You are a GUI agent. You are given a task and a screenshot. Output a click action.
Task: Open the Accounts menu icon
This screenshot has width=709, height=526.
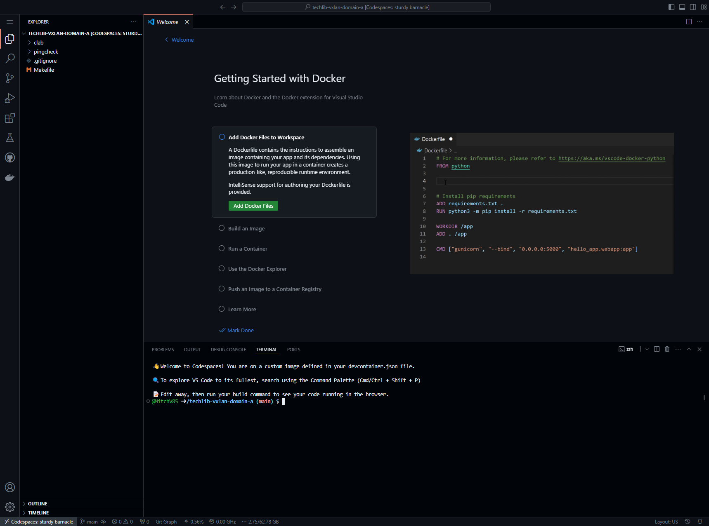click(10, 487)
